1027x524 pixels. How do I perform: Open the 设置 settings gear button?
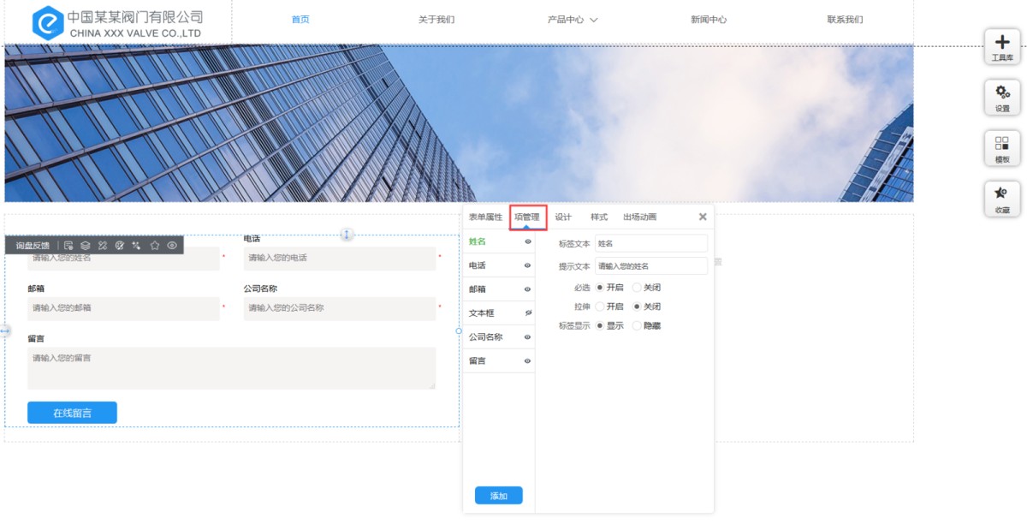1001,97
